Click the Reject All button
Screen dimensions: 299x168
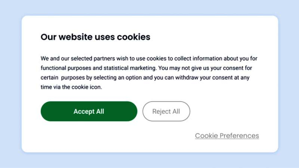point(166,111)
